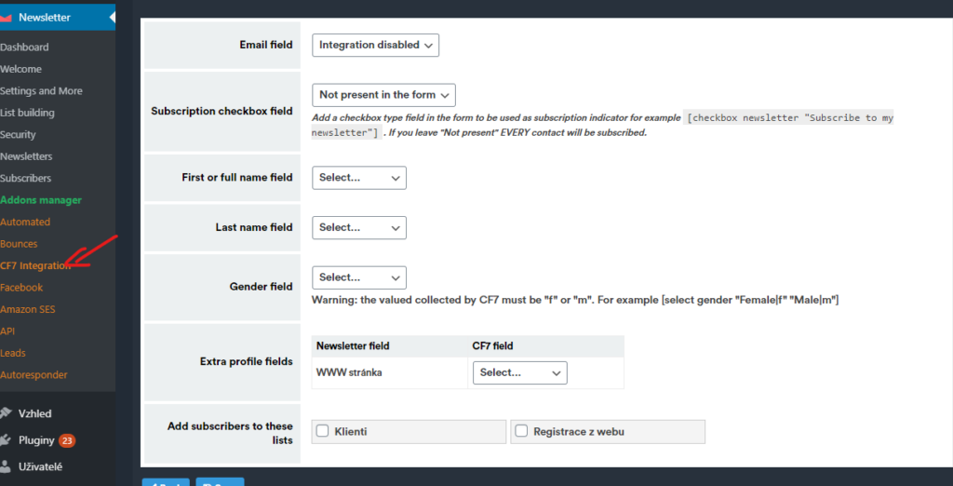Enable the Klienti list checkbox
This screenshot has width=953, height=486.
(323, 431)
